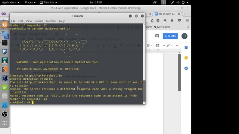Open the Applications menu
This screenshot has width=239, height=134.
point(11,3)
